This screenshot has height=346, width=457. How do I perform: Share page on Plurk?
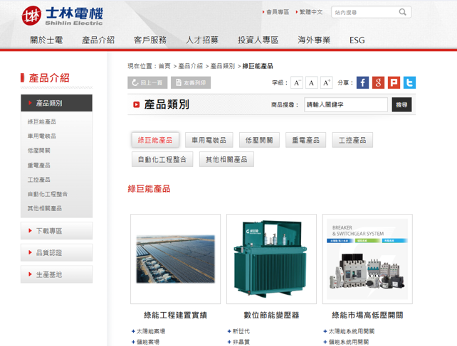pyautogui.click(x=394, y=82)
